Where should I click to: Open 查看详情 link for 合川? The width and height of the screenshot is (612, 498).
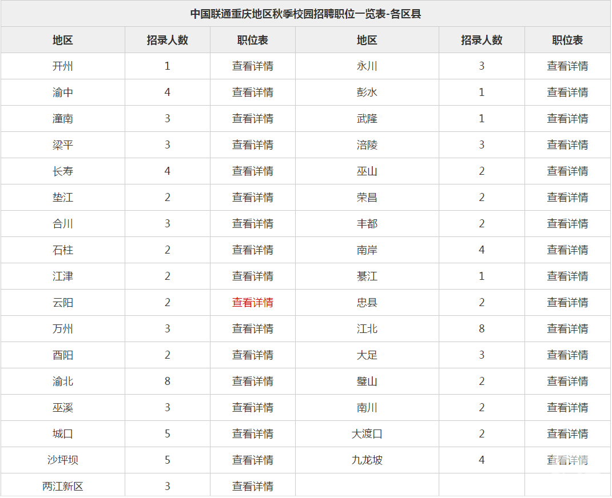tap(253, 224)
